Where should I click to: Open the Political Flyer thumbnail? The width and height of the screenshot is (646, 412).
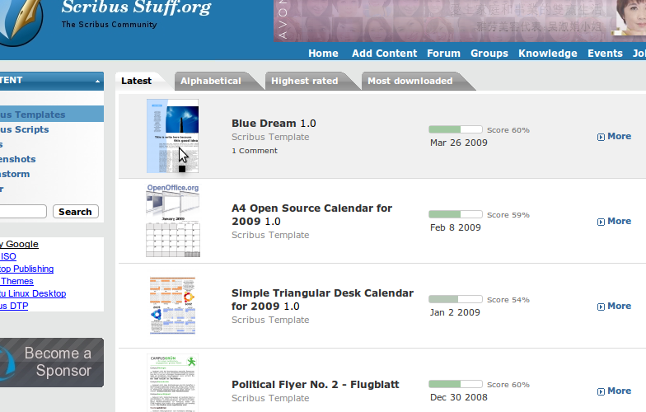tap(173, 382)
